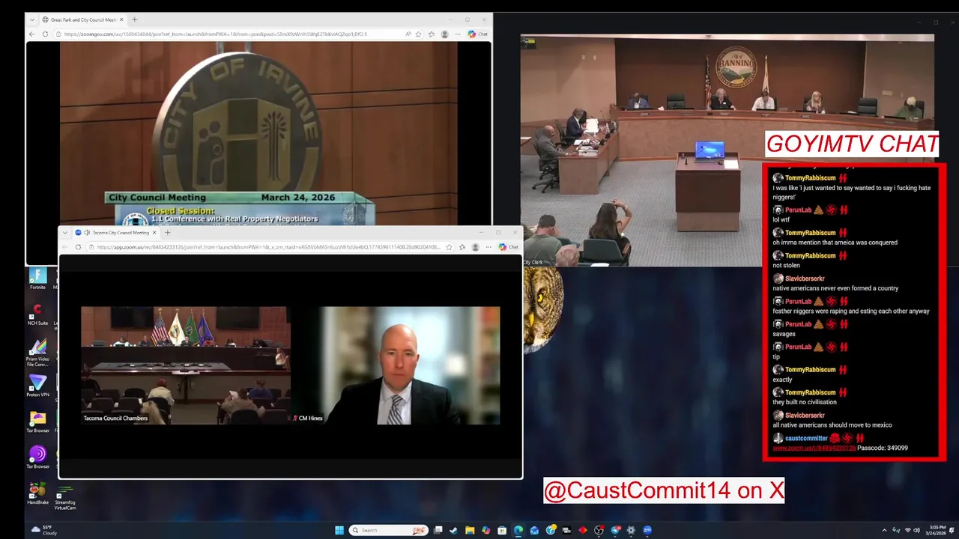Open the upper Tor Browser desktop icon
The height and width of the screenshot is (539, 959).
[37, 421]
